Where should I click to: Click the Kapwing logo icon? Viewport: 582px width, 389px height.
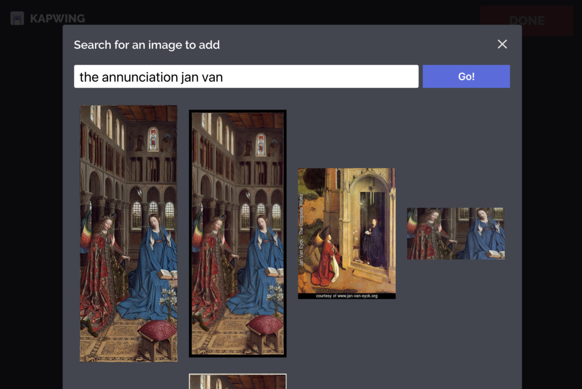pyautogui.click(x=17, y=18)
